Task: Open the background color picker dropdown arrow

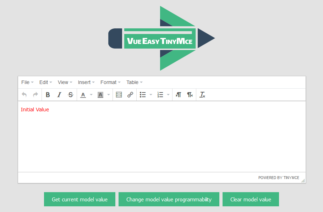Action: pyautogui.click(x=109, y=95)
